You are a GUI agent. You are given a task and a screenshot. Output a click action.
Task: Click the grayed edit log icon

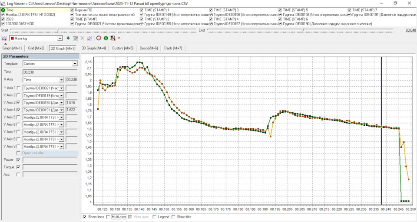(75, 38)
